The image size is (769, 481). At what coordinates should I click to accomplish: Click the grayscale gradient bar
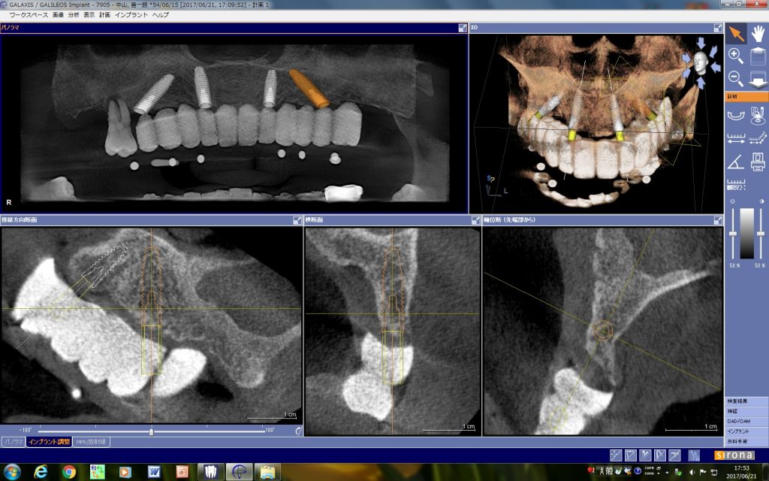(747, 233)
